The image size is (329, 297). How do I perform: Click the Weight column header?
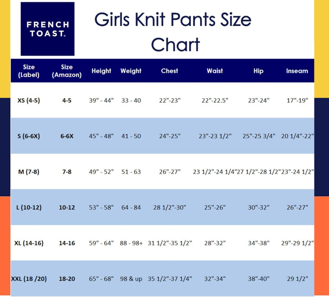point(131,71)
